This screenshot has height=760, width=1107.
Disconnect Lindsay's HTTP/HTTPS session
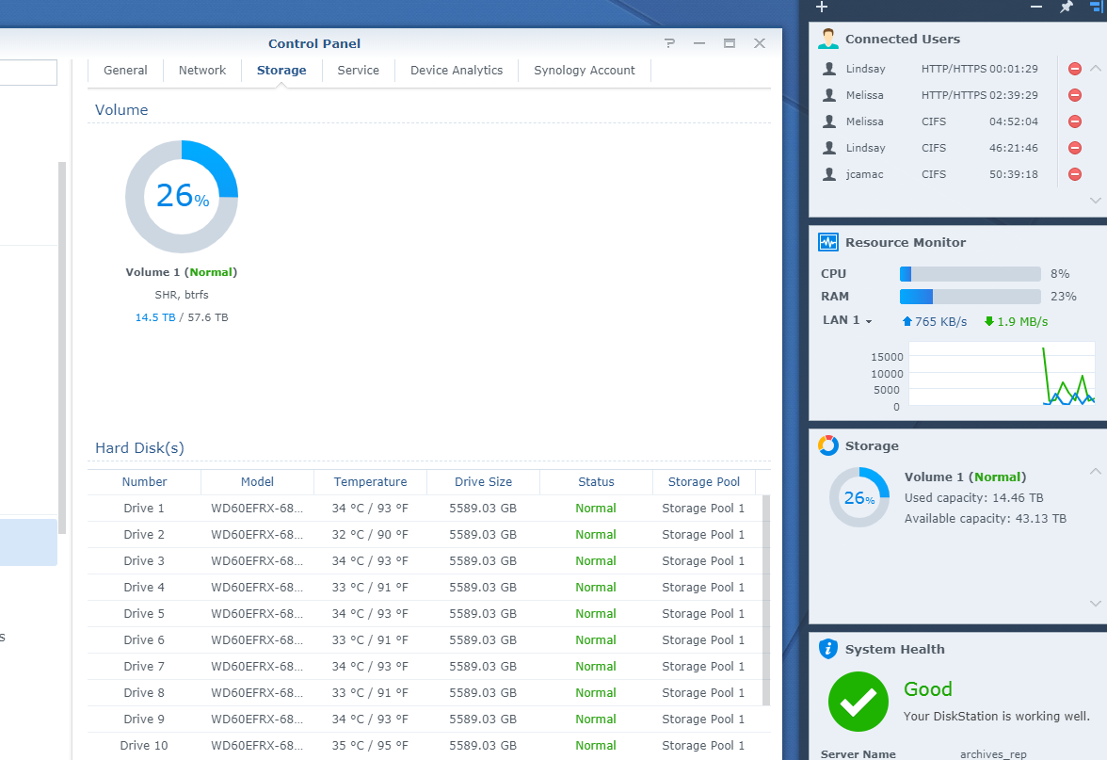tap(1074, 68)
